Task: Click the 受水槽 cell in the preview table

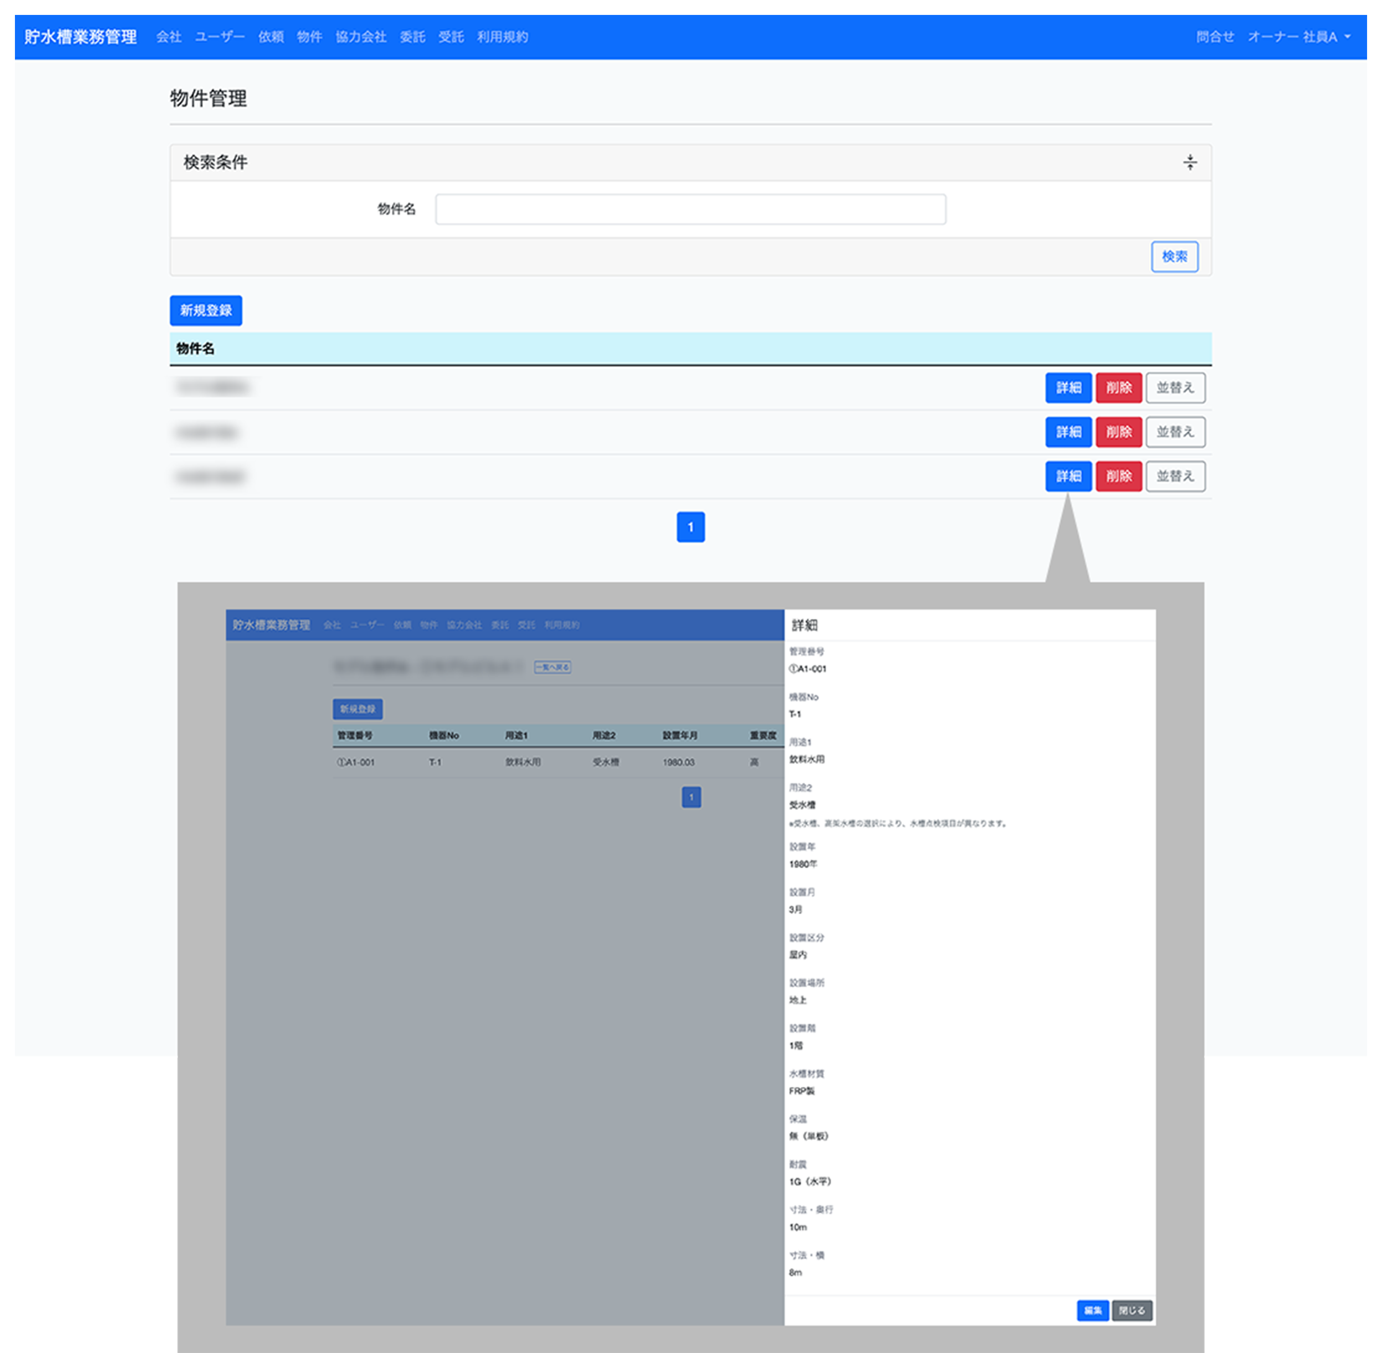Action: pyautogui.click(x=606, y=763)
